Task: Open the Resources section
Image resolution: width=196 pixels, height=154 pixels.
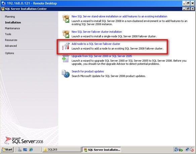Action: [11, 40]
